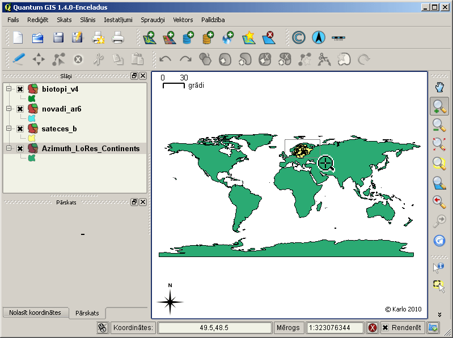Click the New Vector Layer star icon

coord(248,38)
